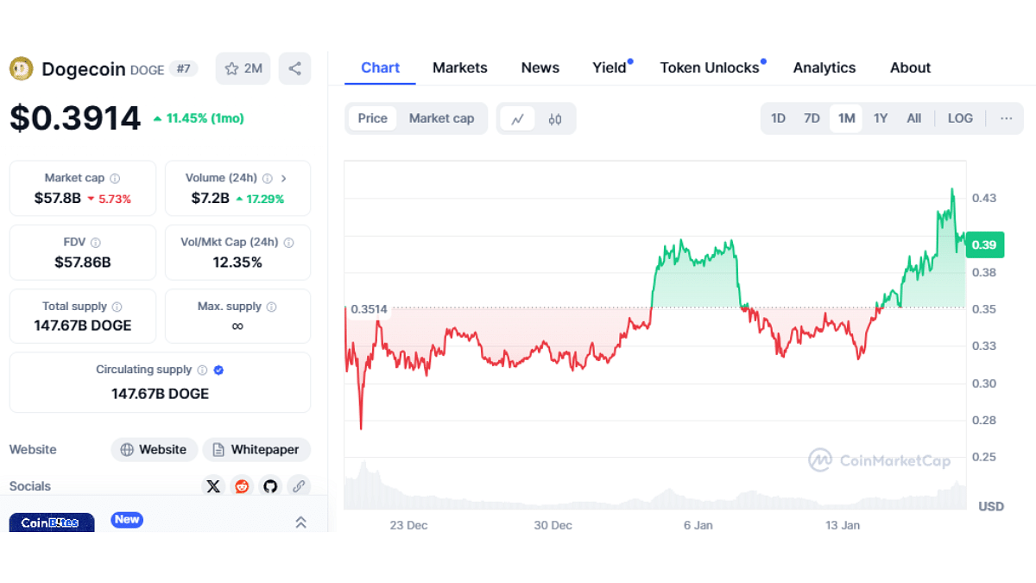Click the USD currency label
This screenshot has height=583, width=1036.
tap(991, 506)
